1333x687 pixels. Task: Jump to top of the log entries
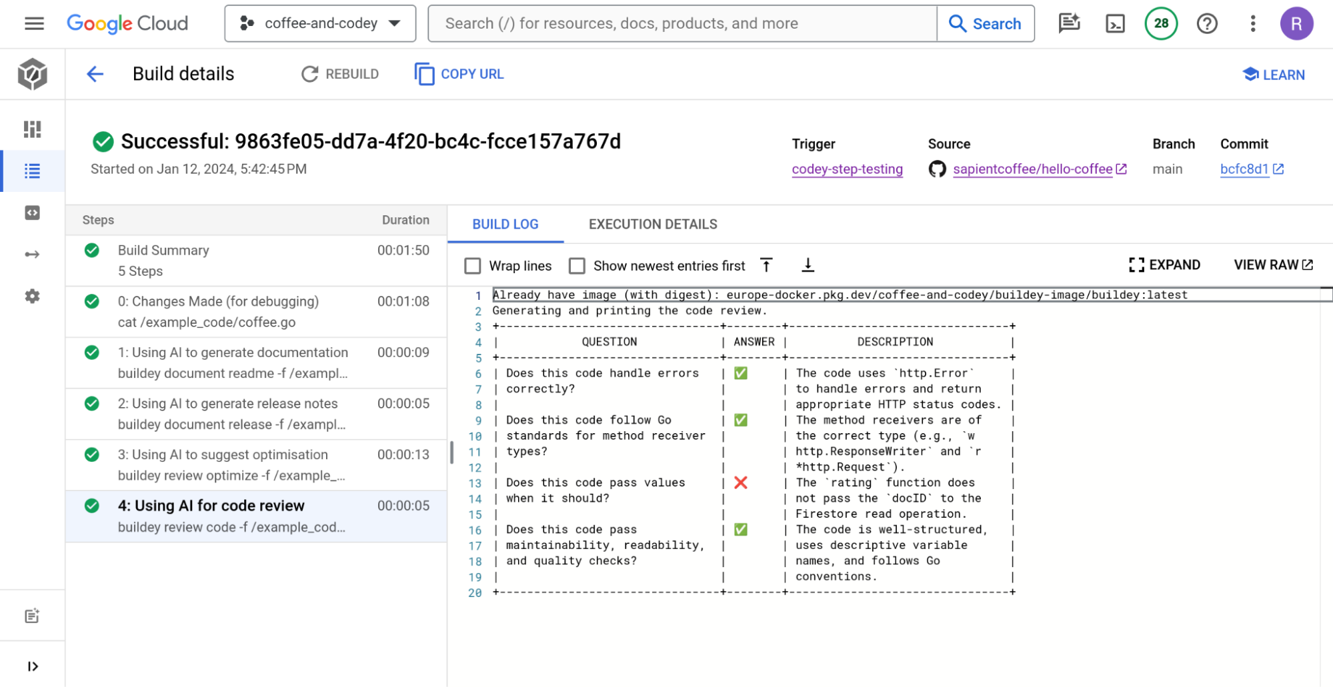click(x=766, y=265)
